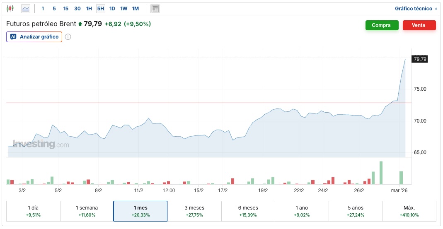Set chart interval to 1H
Image resolution: width=443 pixels, height=229 pixels.
point(89,9)
